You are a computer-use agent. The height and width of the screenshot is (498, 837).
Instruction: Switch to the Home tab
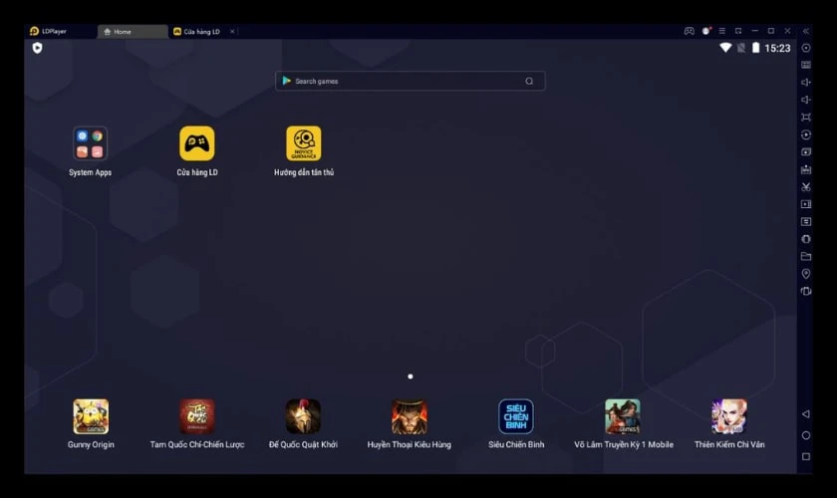132,32
